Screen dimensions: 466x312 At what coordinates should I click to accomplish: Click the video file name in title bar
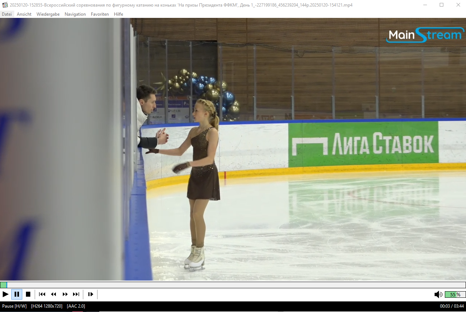(x=181, y=5)
